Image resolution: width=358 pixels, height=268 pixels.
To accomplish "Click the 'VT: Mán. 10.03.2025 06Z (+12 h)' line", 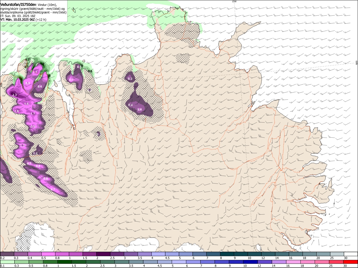I will pos(23,20).
